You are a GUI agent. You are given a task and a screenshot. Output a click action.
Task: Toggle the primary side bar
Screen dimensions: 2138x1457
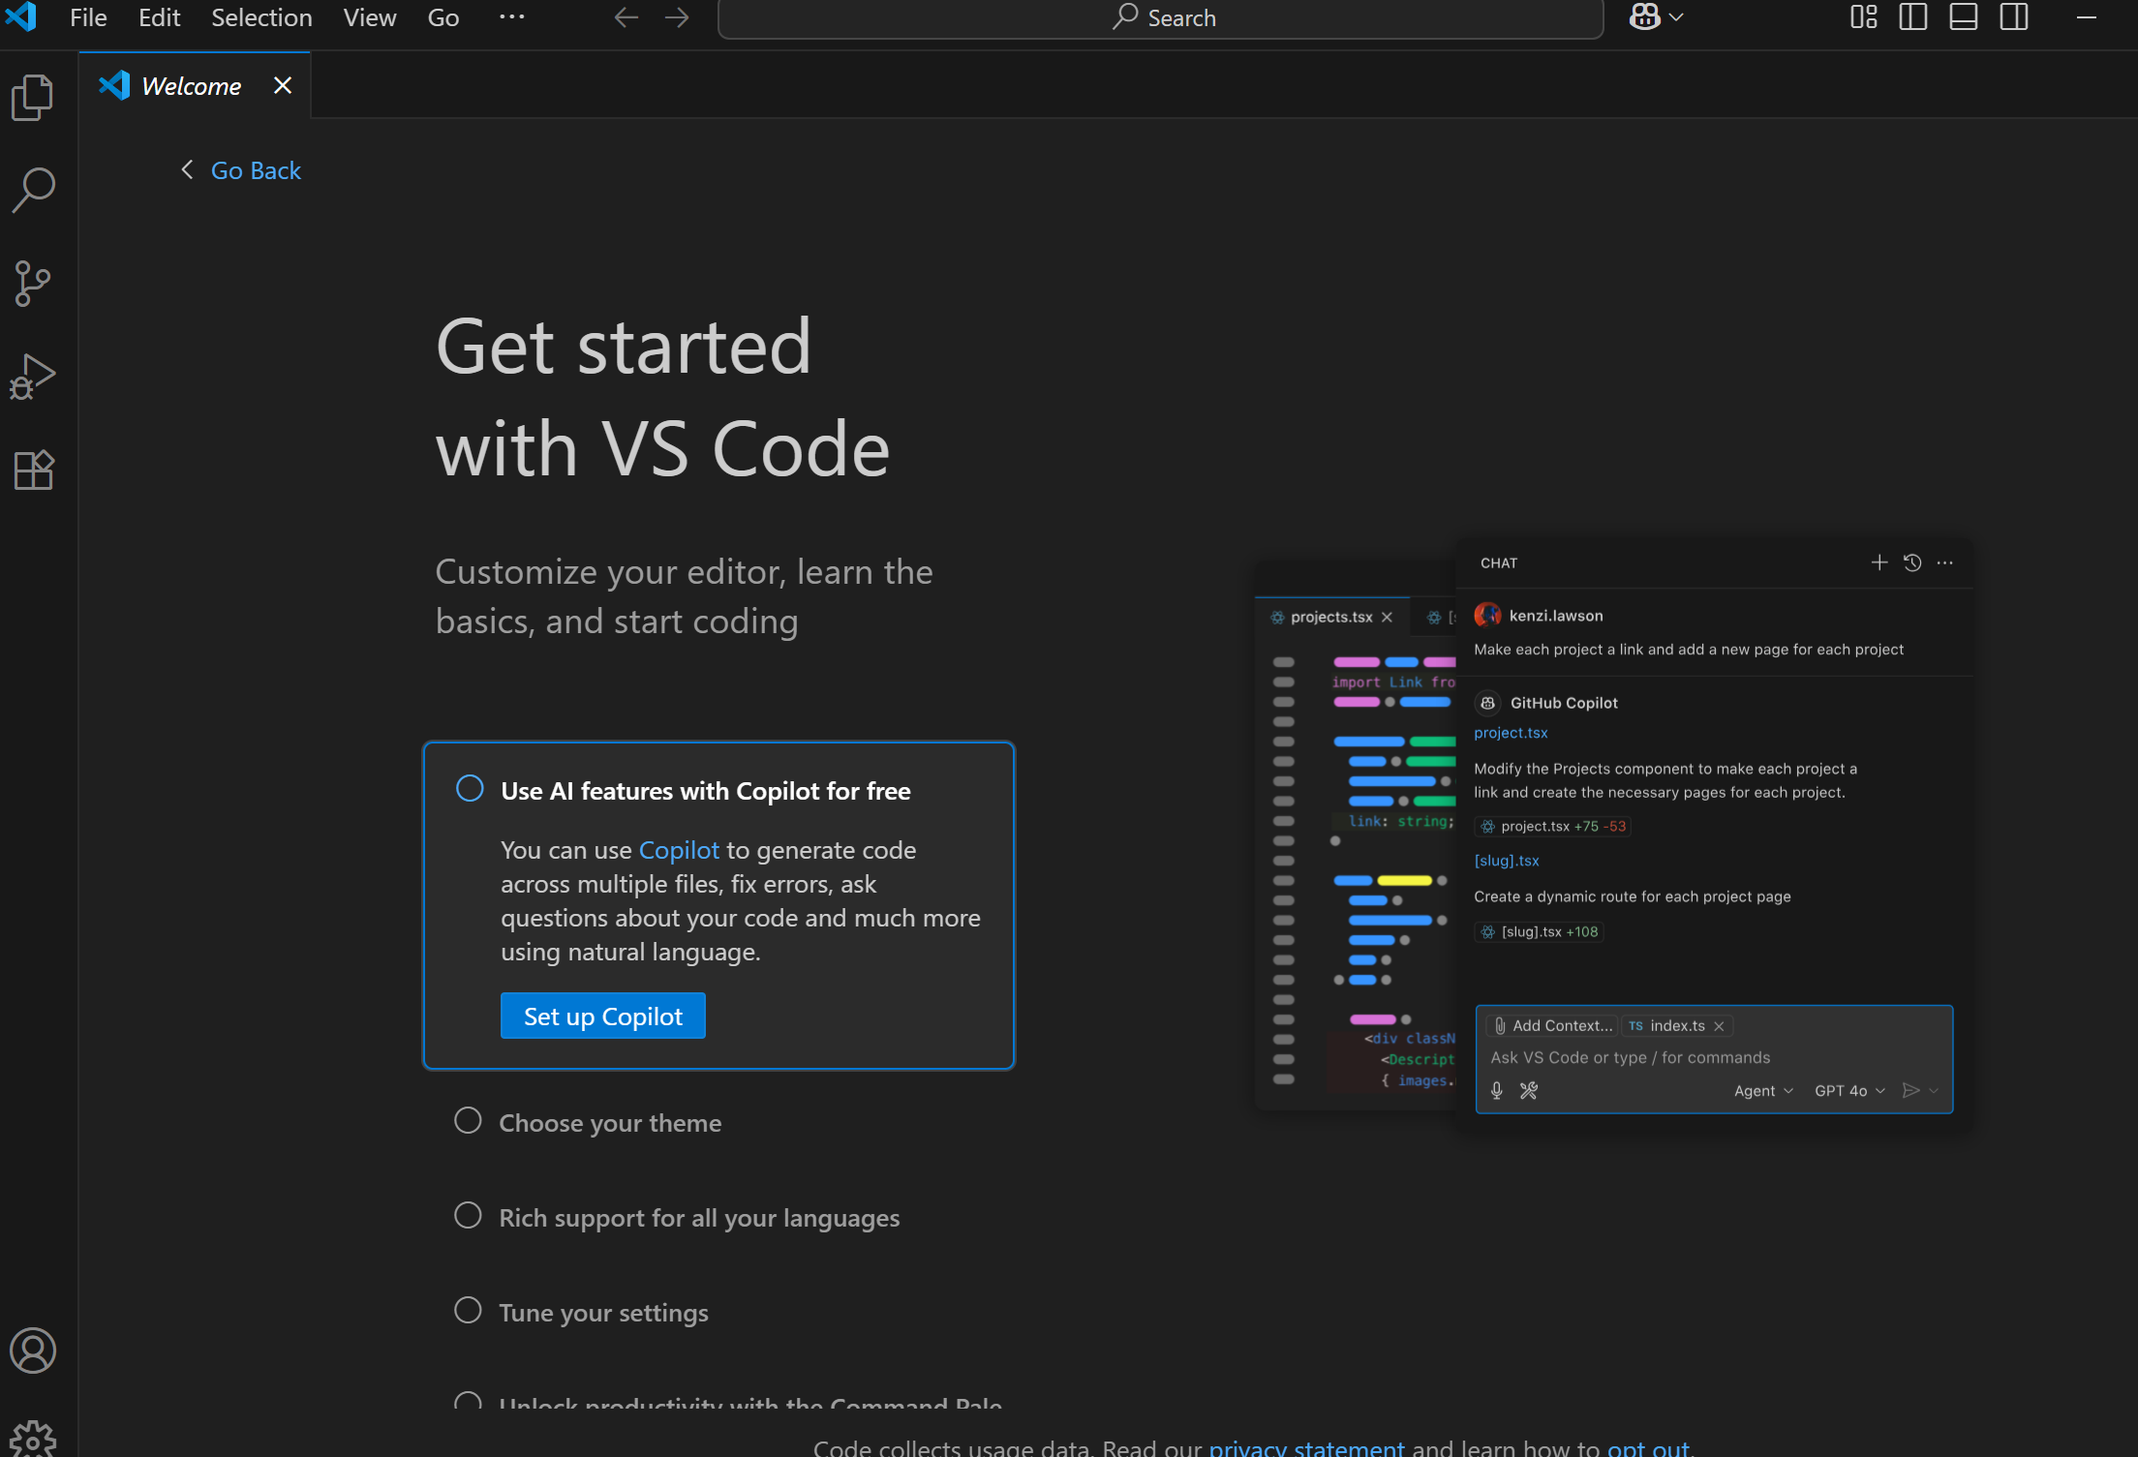point(1913,17)
